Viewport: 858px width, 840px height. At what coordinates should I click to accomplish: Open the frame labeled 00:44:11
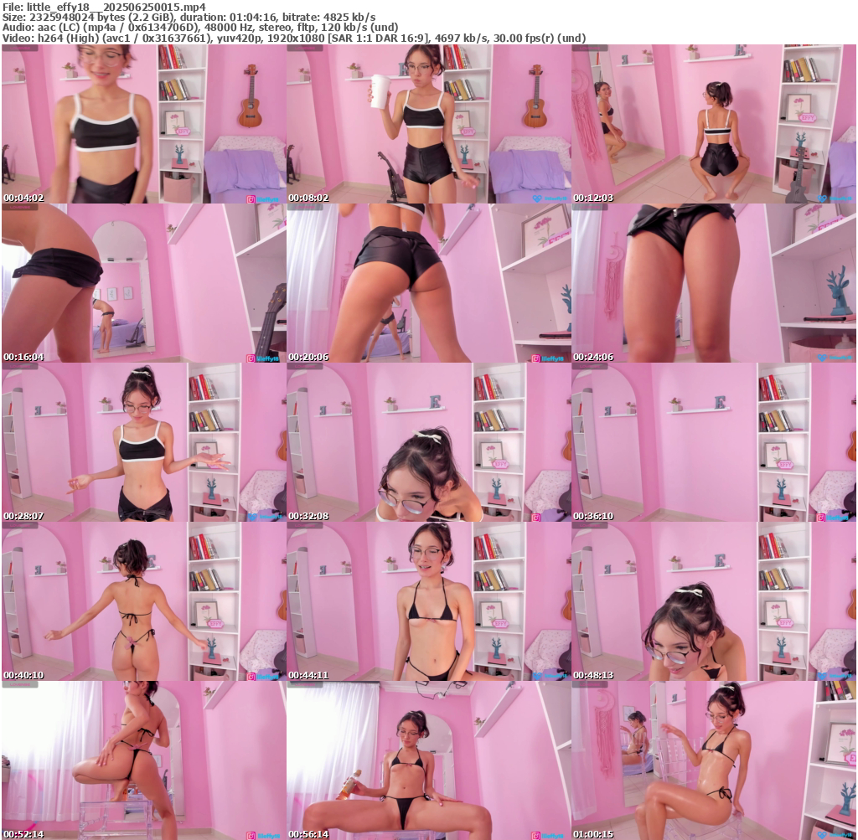point(428,601)
